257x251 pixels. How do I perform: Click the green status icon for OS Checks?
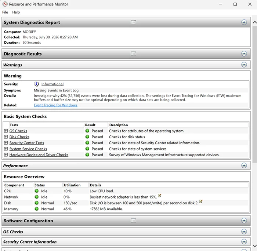tap(87, 131)
